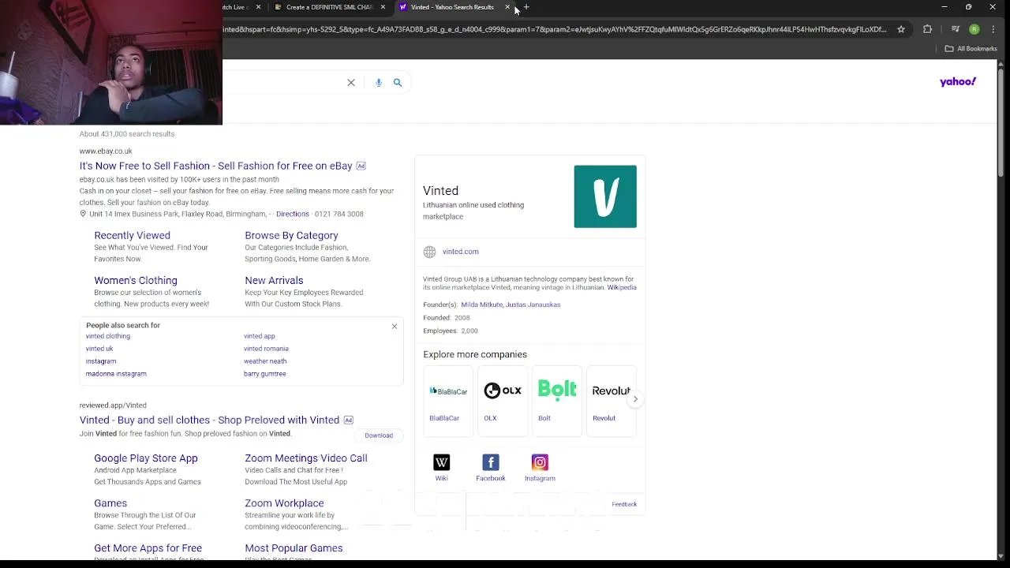Open the green profile avatar in toolbar
1010x568 pixels.
[x=974, y=29]
